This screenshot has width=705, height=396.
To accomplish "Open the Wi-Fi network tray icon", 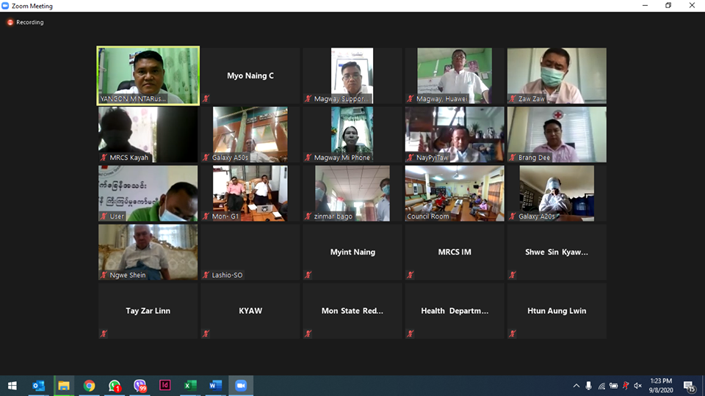I will [601, 386].
